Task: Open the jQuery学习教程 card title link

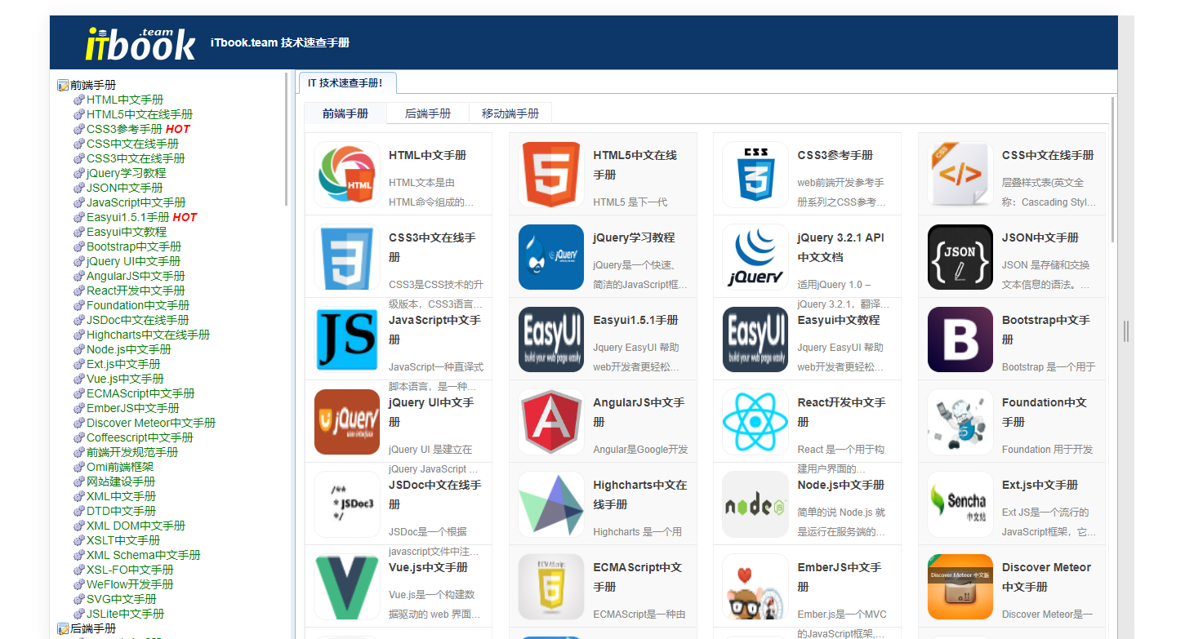Action: [x=634, y=237]
